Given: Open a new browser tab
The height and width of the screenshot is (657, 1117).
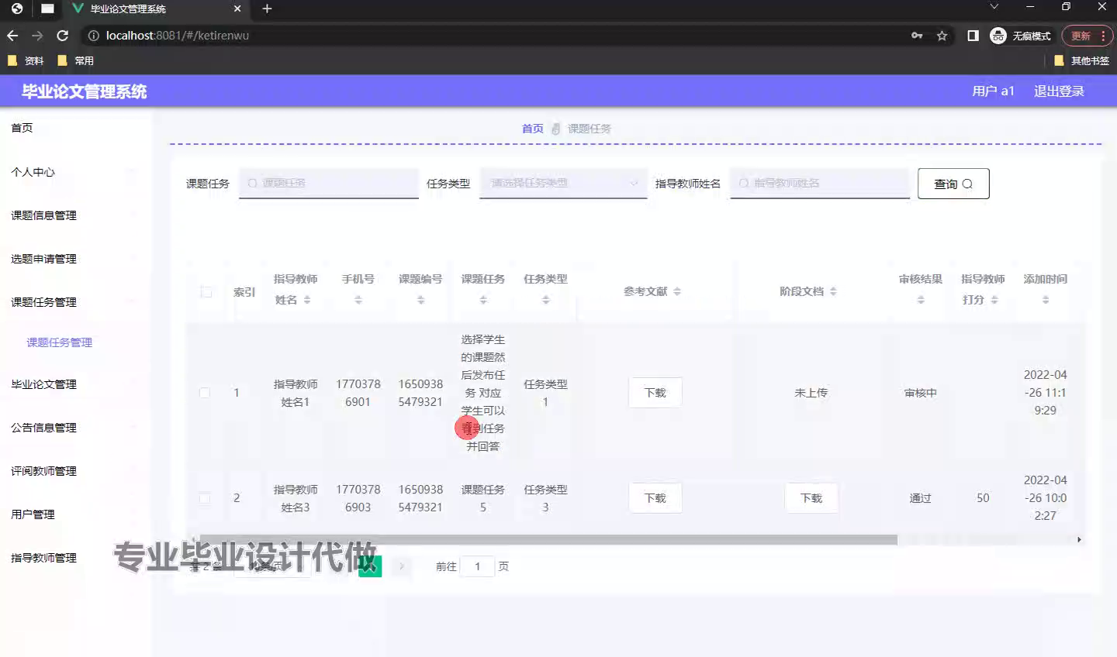Looking at the screenshot, I should click(x=267, y=9).
